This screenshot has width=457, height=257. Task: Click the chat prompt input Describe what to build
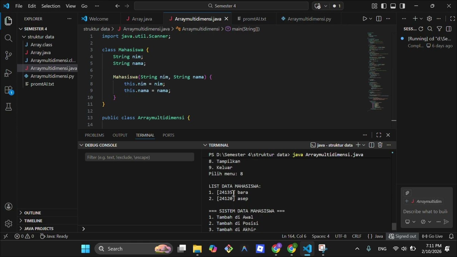point(425,211)
